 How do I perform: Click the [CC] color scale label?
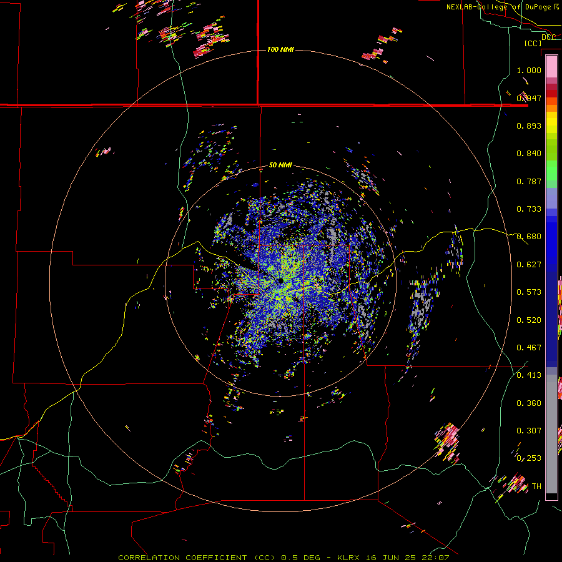(x=533, y=43)
